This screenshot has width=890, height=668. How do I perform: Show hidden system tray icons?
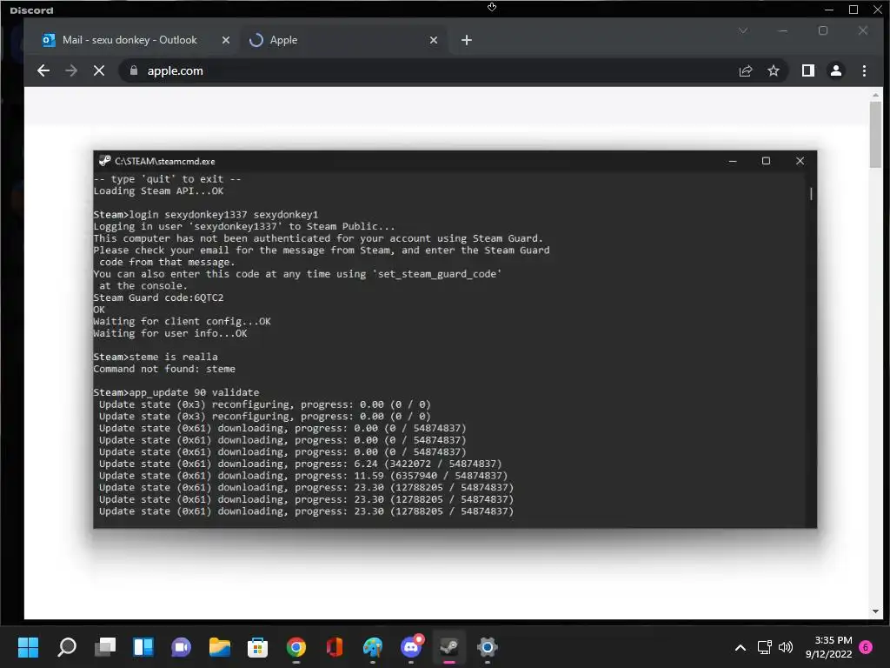point(741,647)
